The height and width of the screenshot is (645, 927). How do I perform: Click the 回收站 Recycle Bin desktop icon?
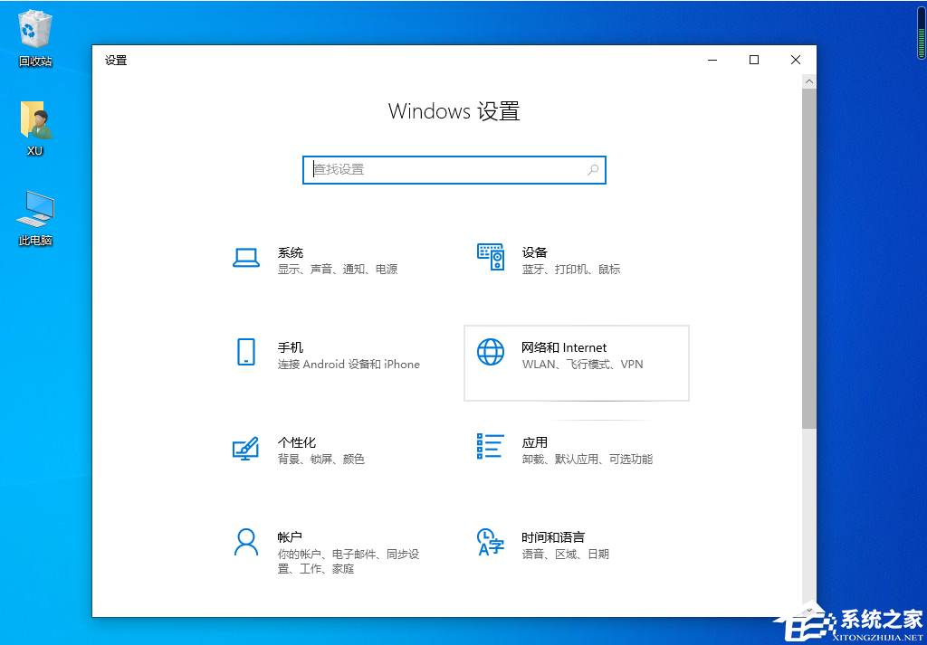click(x=35, y=31)
